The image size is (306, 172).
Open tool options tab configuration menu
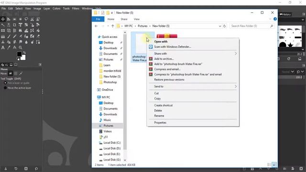tap(40, 64)
